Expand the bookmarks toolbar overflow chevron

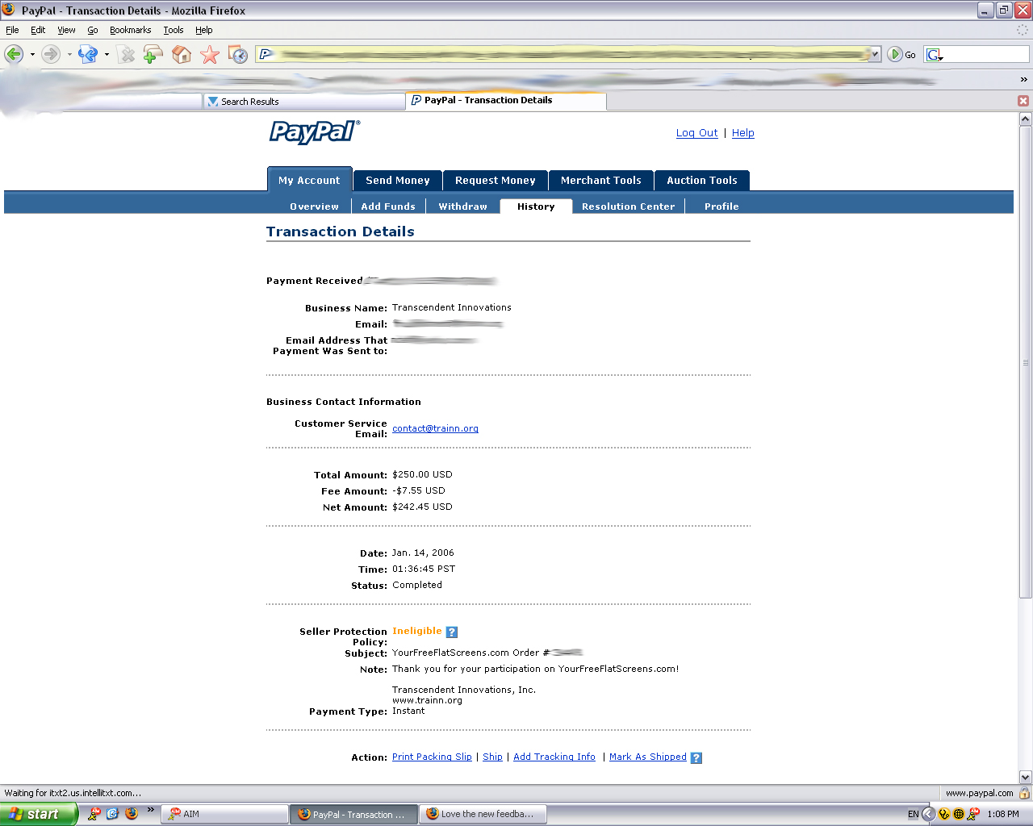pos(1023,80)
